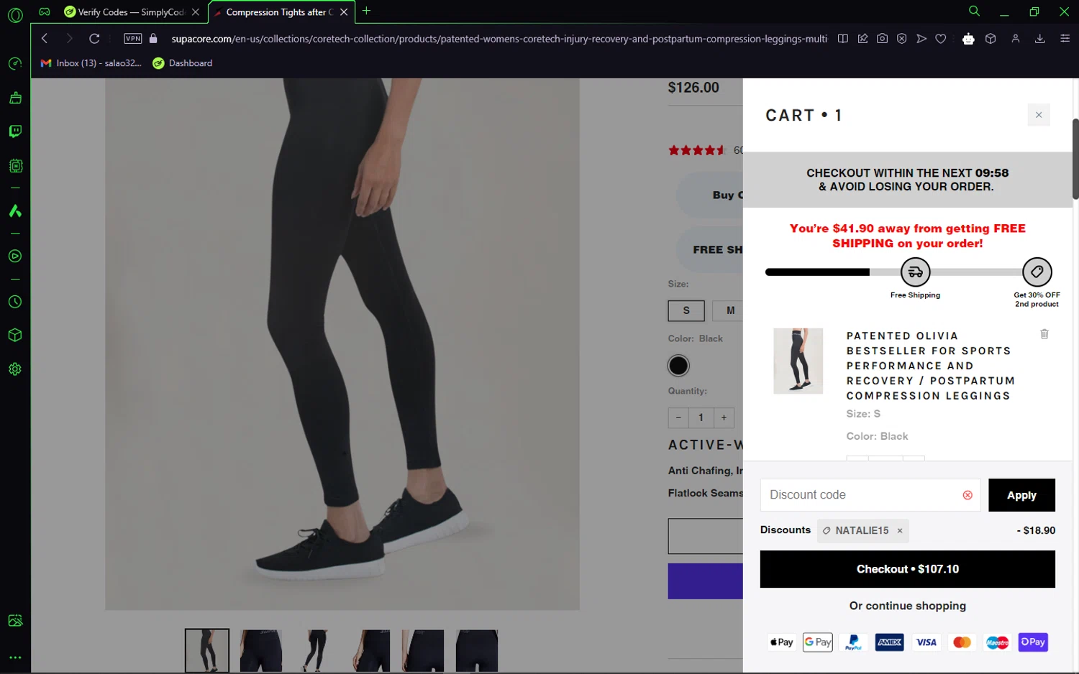Open downloads icon in toolbar
1079x674 pixels.
point(1039,39)
